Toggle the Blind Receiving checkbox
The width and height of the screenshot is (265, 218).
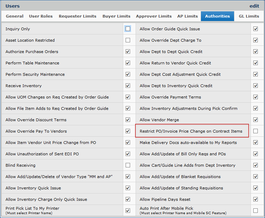pyautogui.click(x=128, y=165)
